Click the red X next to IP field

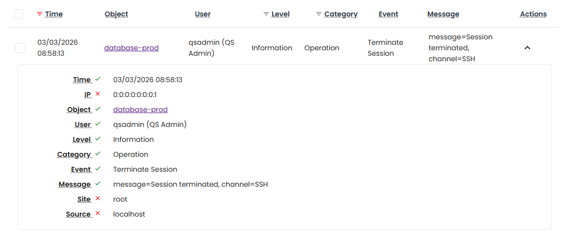98,94
